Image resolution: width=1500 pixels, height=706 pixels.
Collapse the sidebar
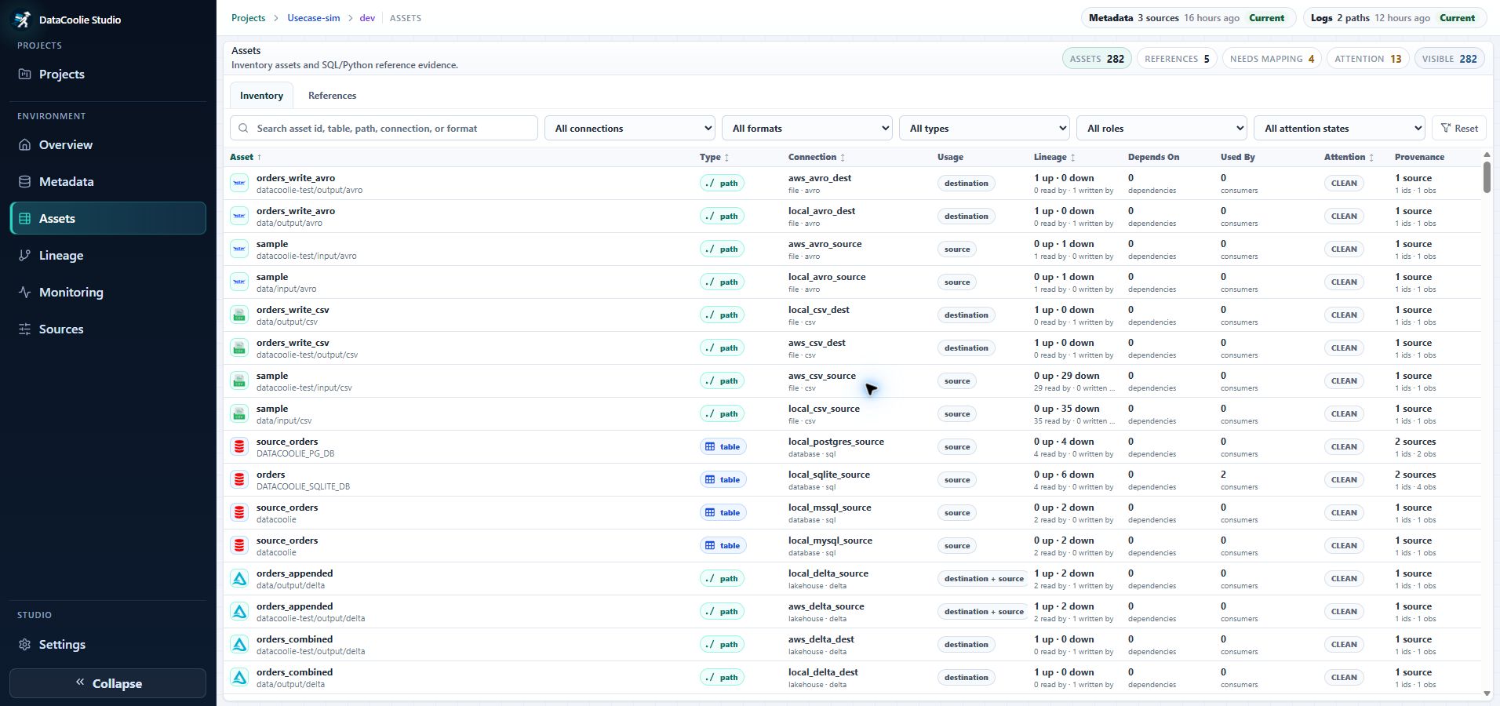click(107, 683)
